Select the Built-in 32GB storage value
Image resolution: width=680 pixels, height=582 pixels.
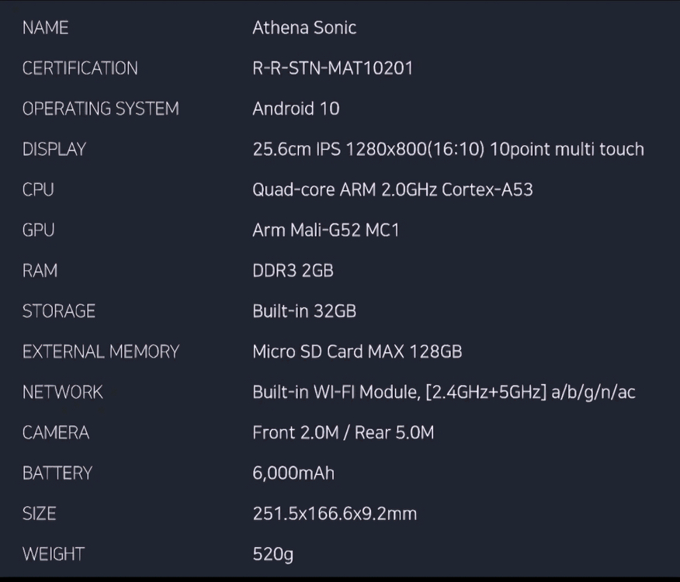(304, 311)
